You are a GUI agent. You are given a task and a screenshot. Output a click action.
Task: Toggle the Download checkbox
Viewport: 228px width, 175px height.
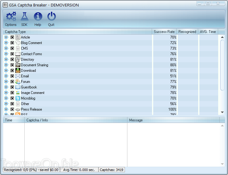[12, 71]
